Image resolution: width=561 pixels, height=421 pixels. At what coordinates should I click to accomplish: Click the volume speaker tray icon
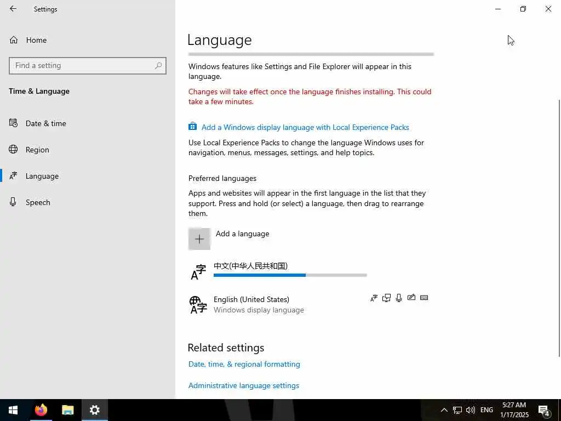coord(471,410)
